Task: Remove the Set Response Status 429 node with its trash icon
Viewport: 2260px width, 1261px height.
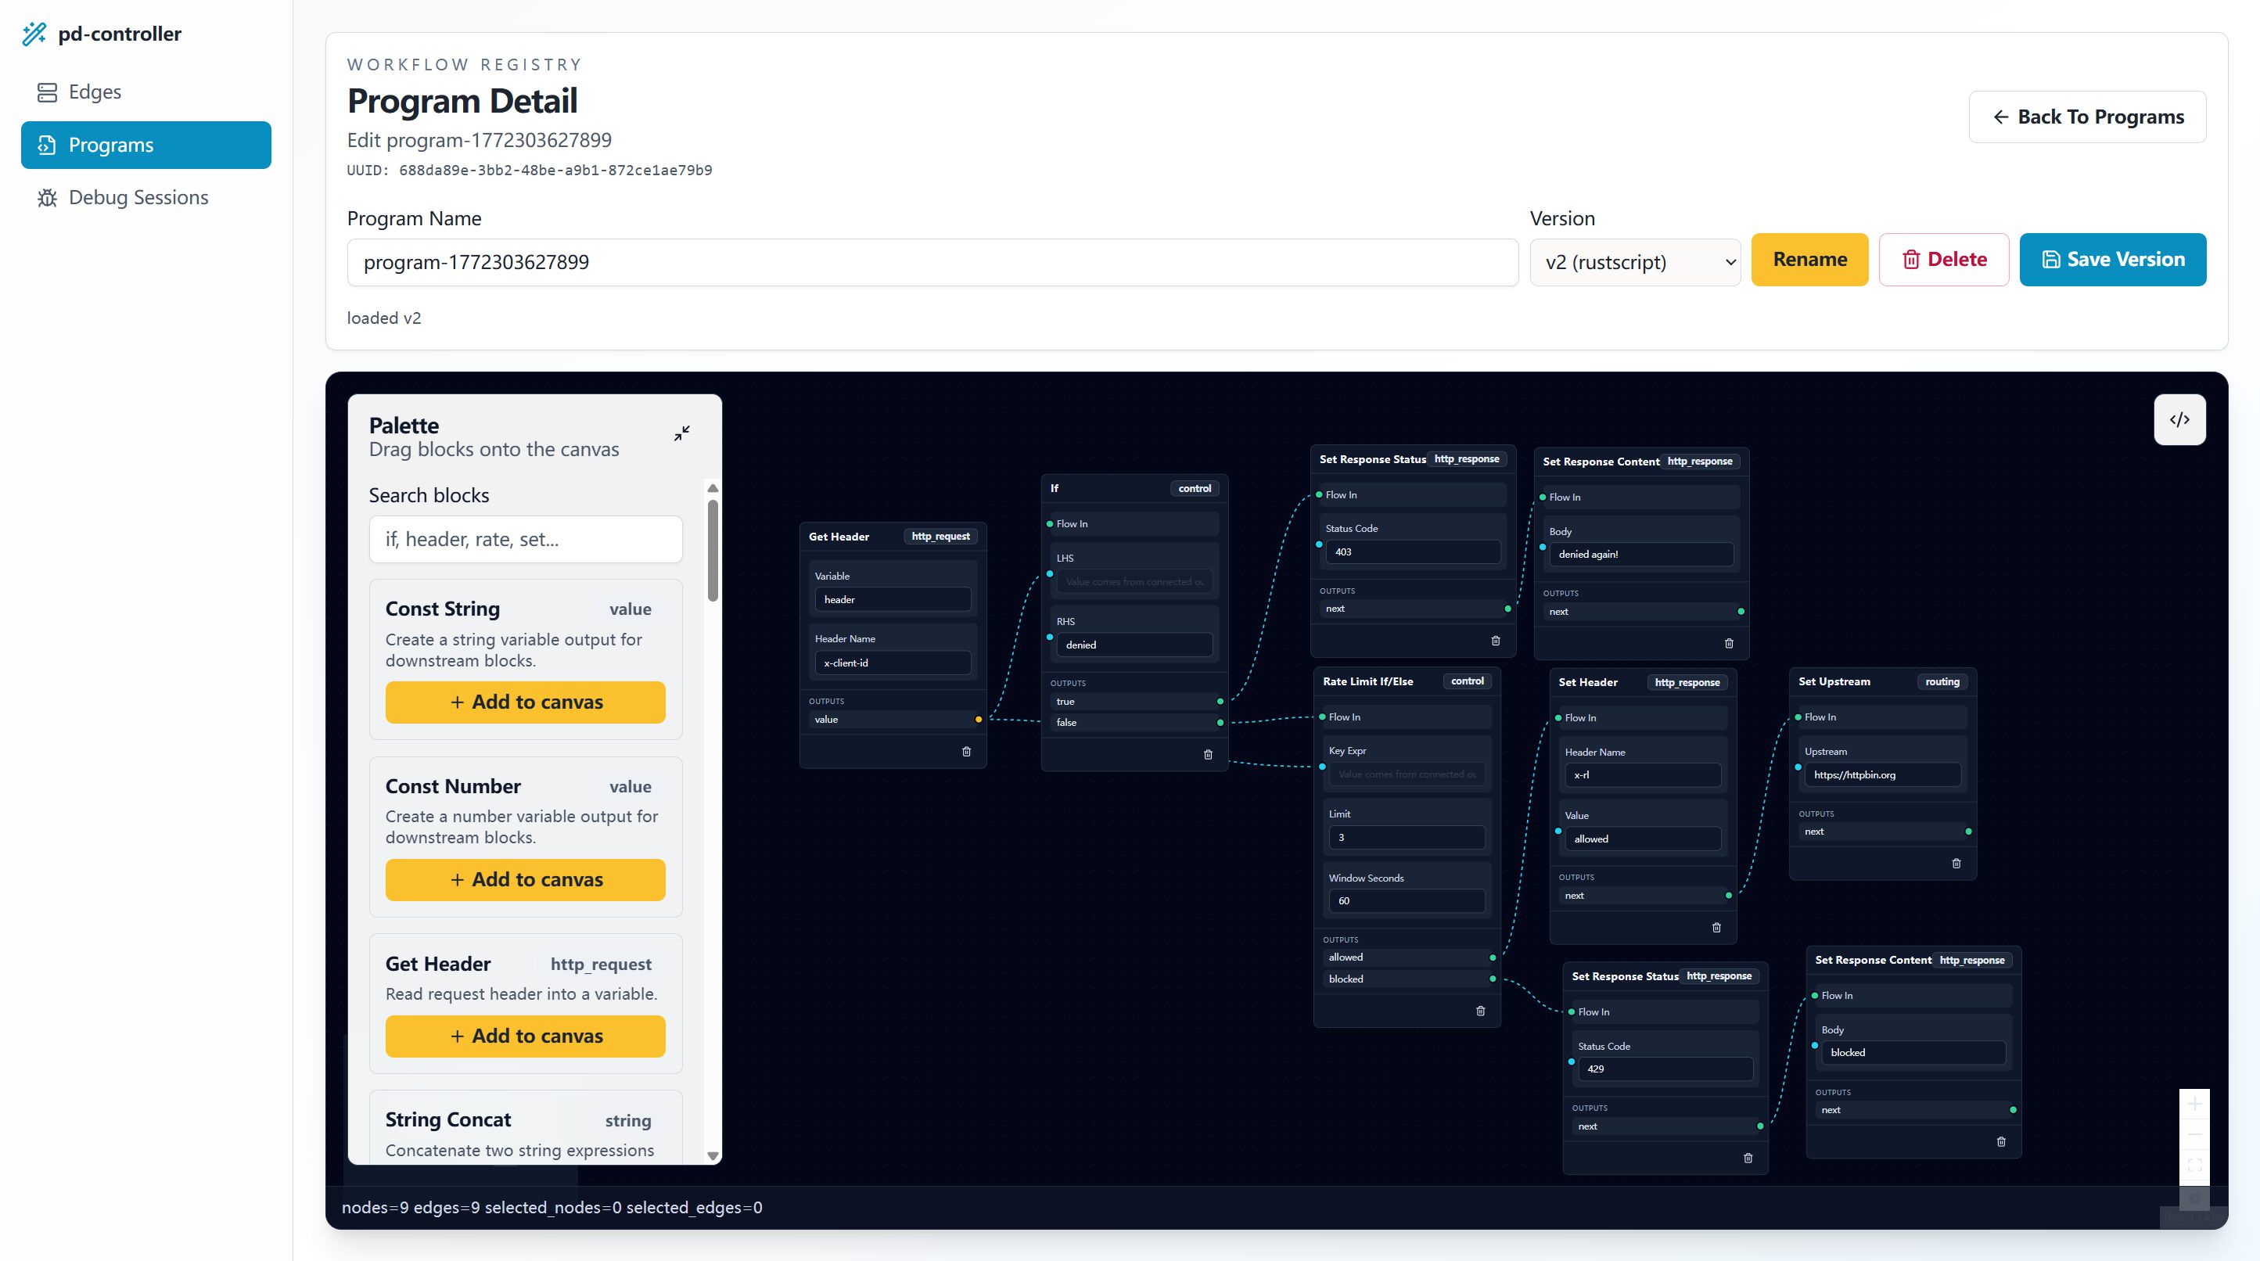Action: click(1748, 1159)
